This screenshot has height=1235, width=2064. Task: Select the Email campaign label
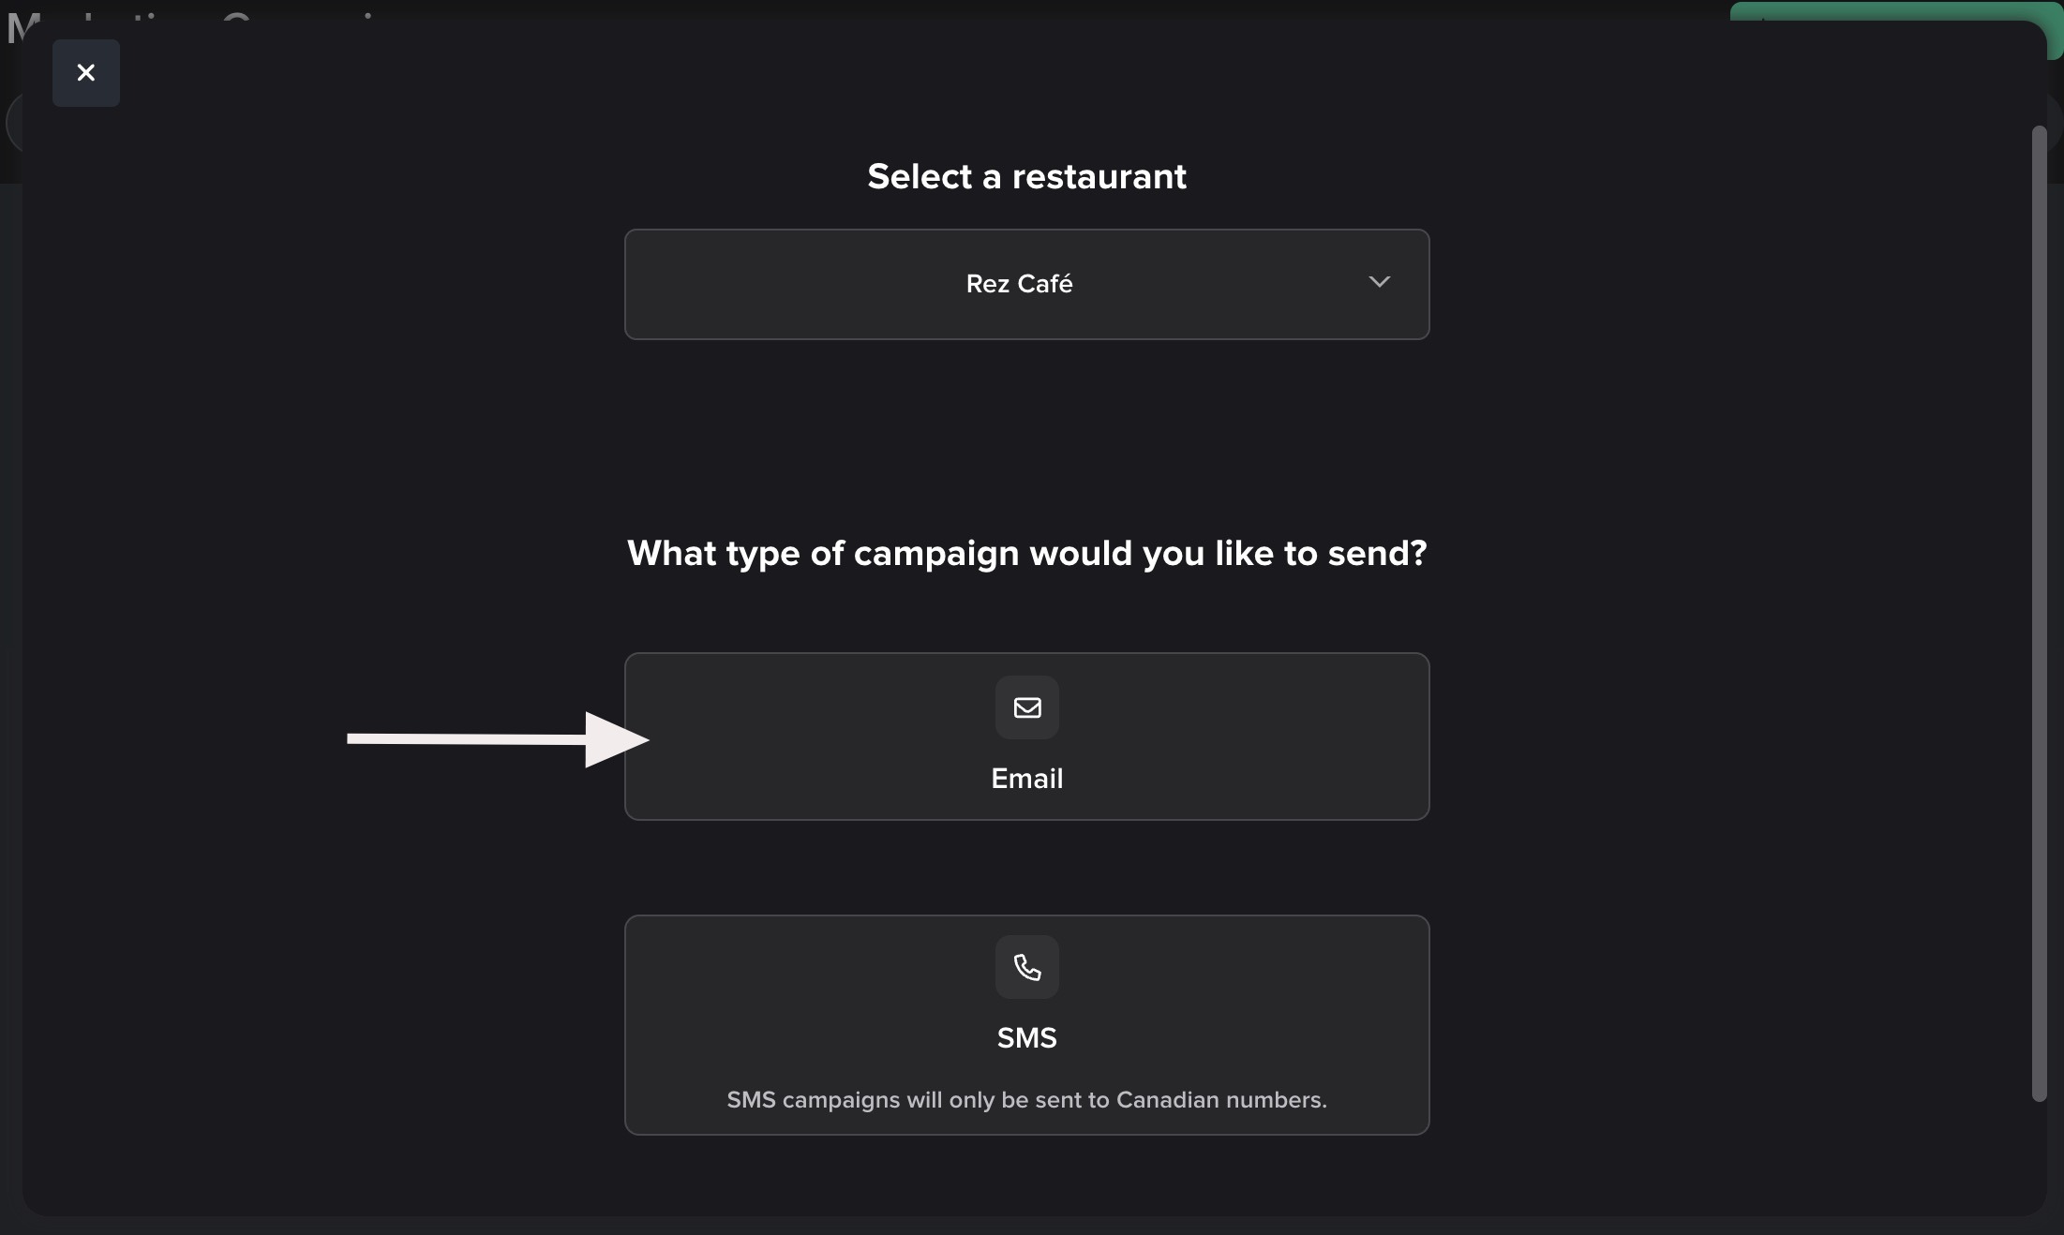(x=1026, y=779)
